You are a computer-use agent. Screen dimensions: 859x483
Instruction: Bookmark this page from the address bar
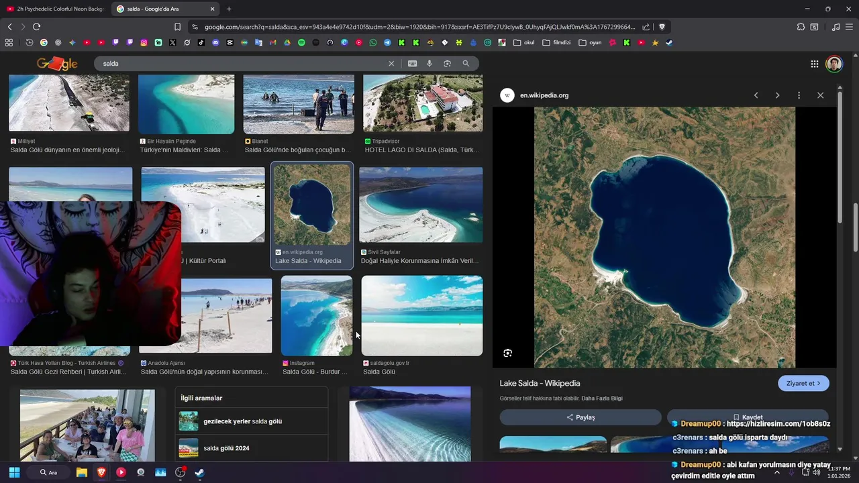coord(177,27)
